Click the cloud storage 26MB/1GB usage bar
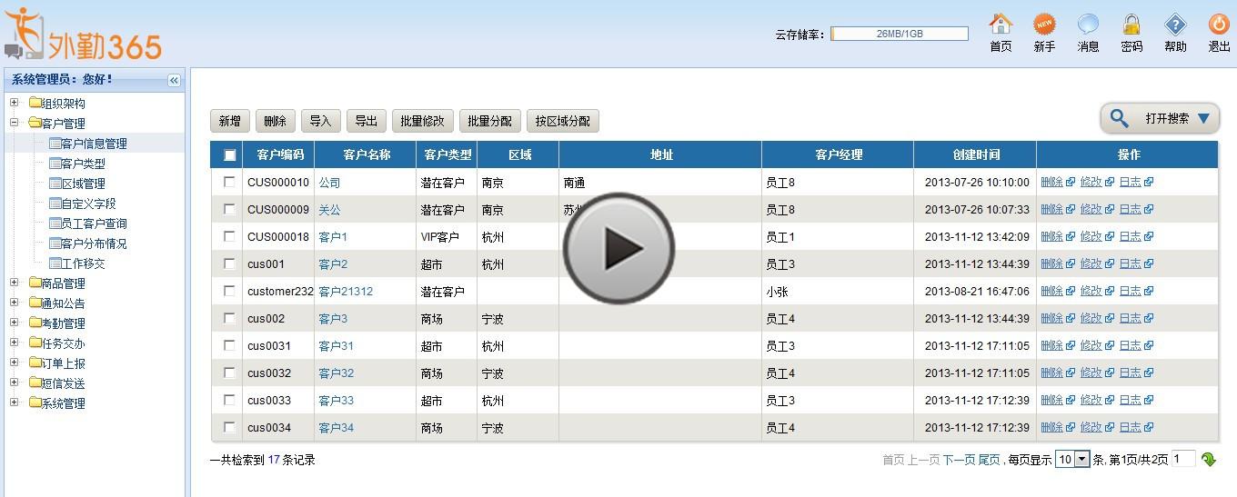 899,34
